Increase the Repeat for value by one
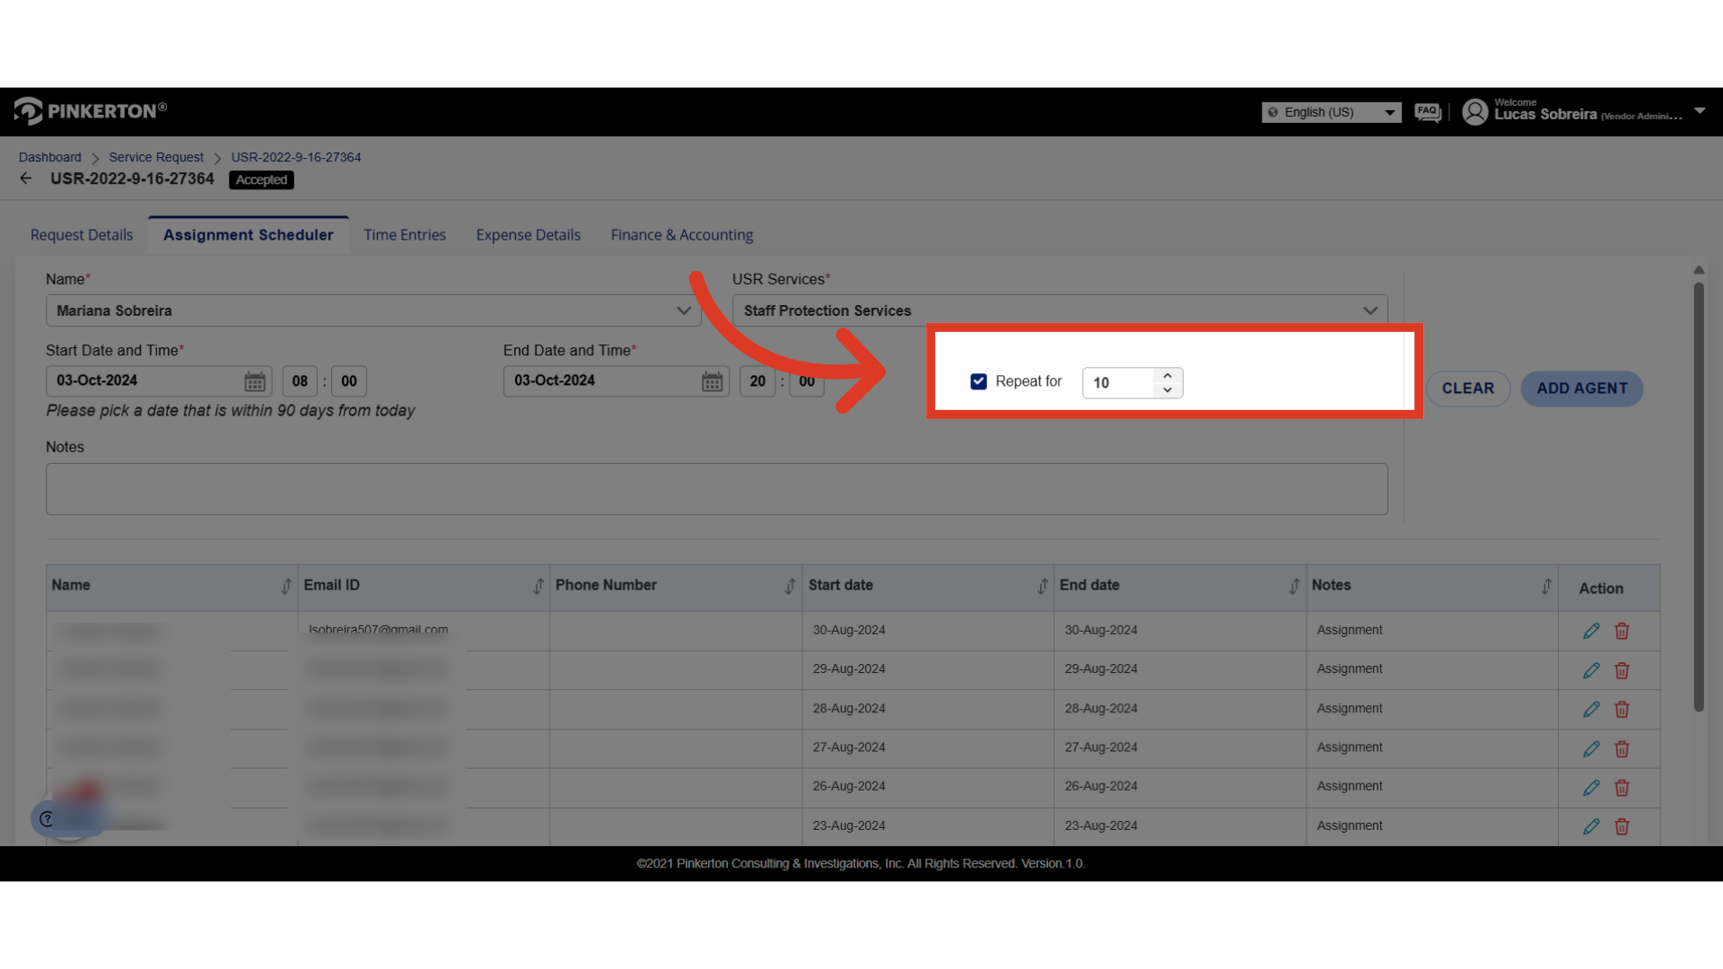The image size is (1723, 969). [1168, 376]
